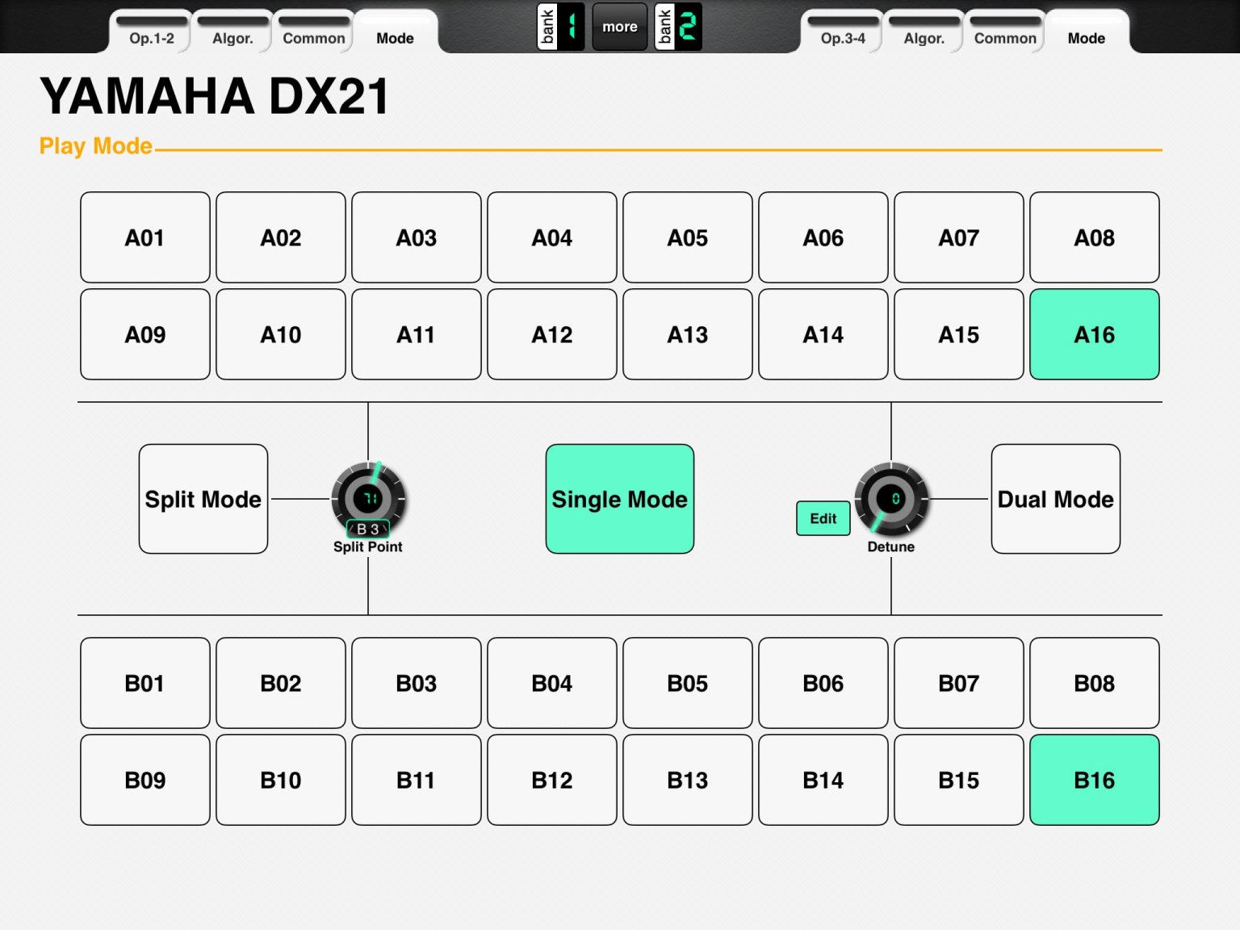Select bank 2 indicator

click(677, 27)
